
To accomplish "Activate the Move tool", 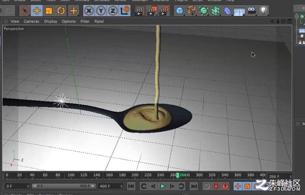I will pos(37,11).
